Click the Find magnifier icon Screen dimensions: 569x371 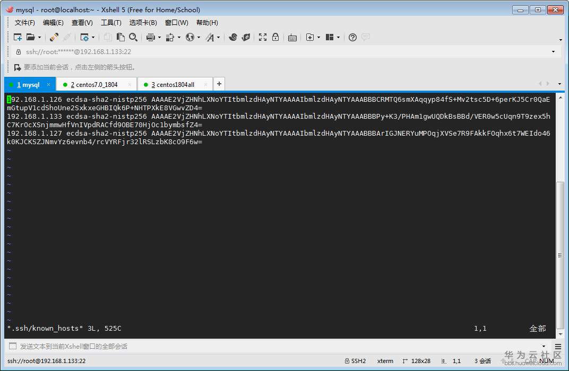tap(133, 37)
